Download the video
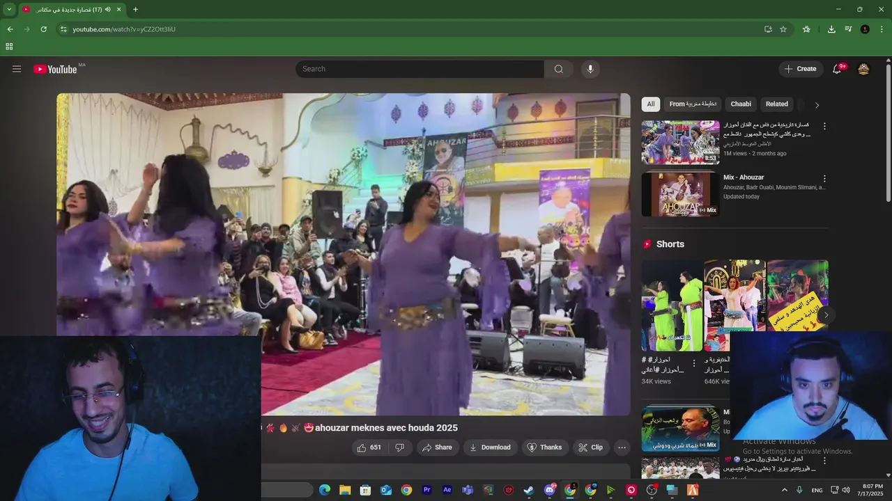This screenshot has height=501, width=892. [x=491, y=447]
